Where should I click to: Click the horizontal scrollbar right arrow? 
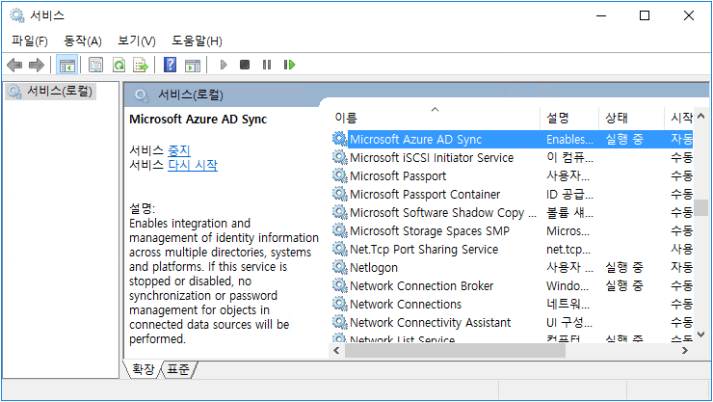(685, 351)
